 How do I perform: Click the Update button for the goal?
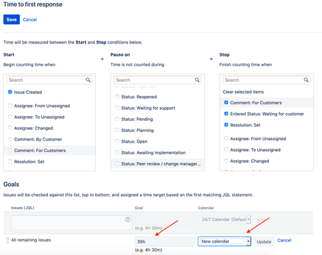(264, 241)
